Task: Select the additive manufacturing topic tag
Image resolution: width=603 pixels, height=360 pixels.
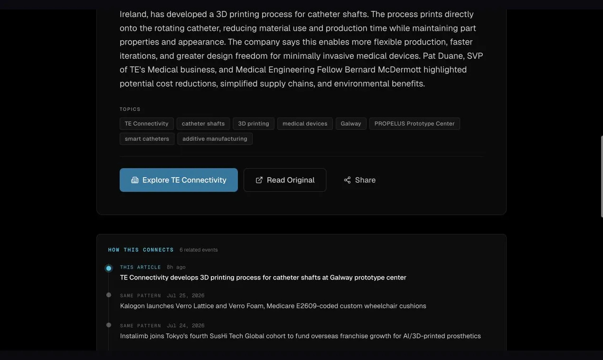Action: point(215,139)
